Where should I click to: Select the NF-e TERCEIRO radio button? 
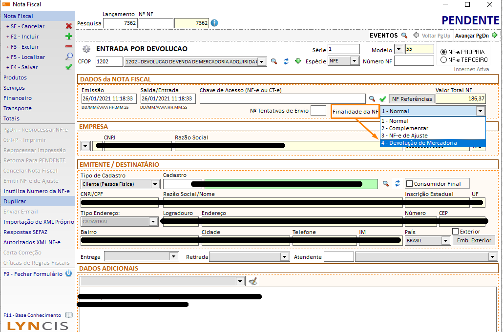443,60
